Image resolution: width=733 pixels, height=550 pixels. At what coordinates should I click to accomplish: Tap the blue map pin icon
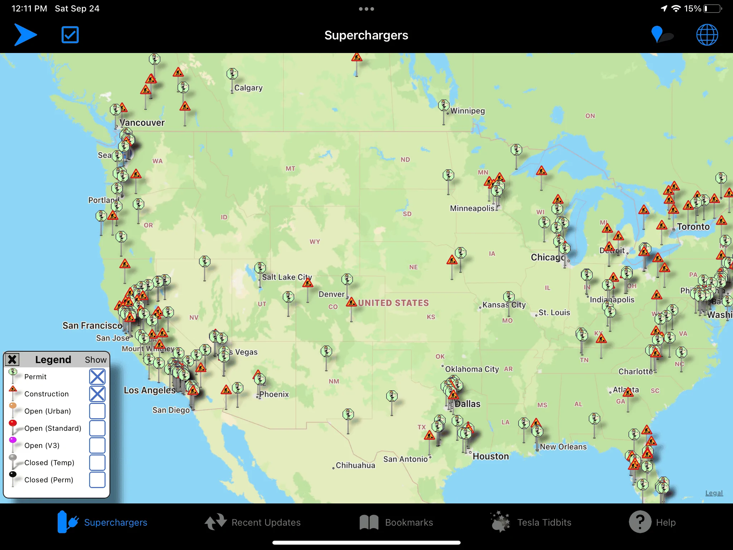pos(657,34)
